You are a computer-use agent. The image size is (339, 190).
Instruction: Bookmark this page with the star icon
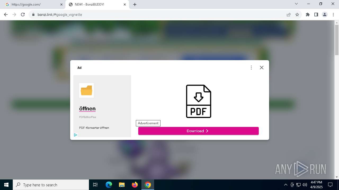tap(297, 15)
